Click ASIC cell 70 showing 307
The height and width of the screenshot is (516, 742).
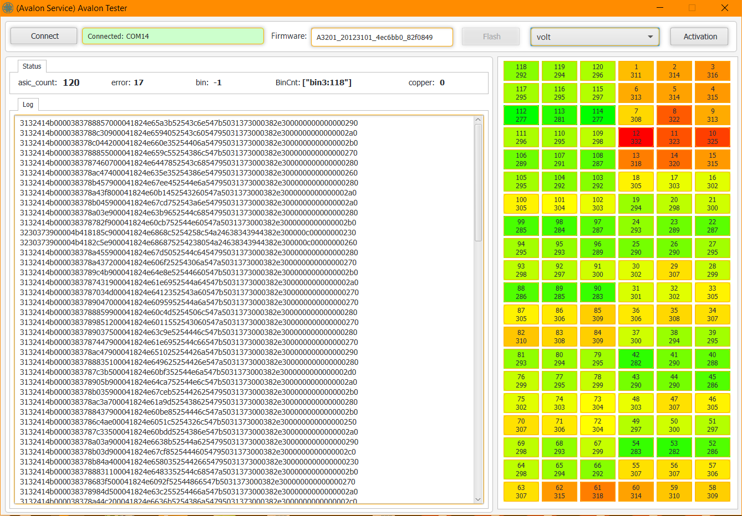point(521,425)
